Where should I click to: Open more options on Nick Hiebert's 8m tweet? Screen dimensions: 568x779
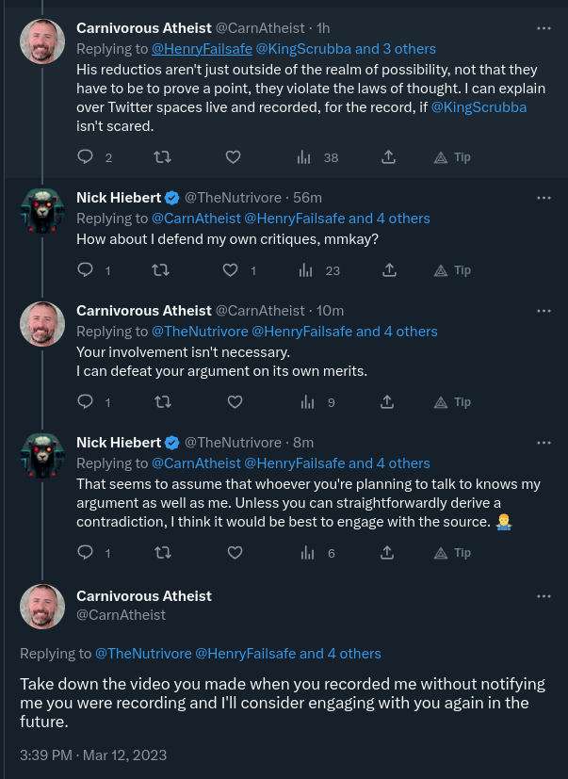[x=544, y=443]
